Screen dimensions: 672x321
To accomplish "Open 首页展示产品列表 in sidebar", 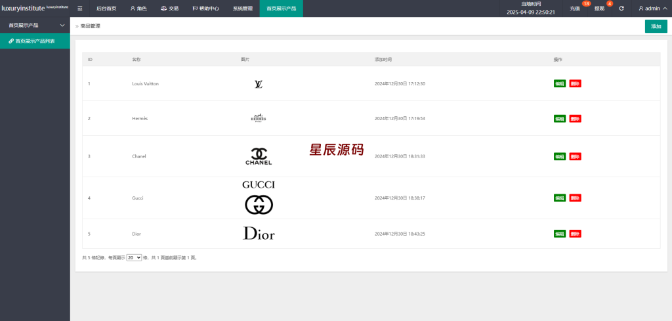I will coord(35,41).
